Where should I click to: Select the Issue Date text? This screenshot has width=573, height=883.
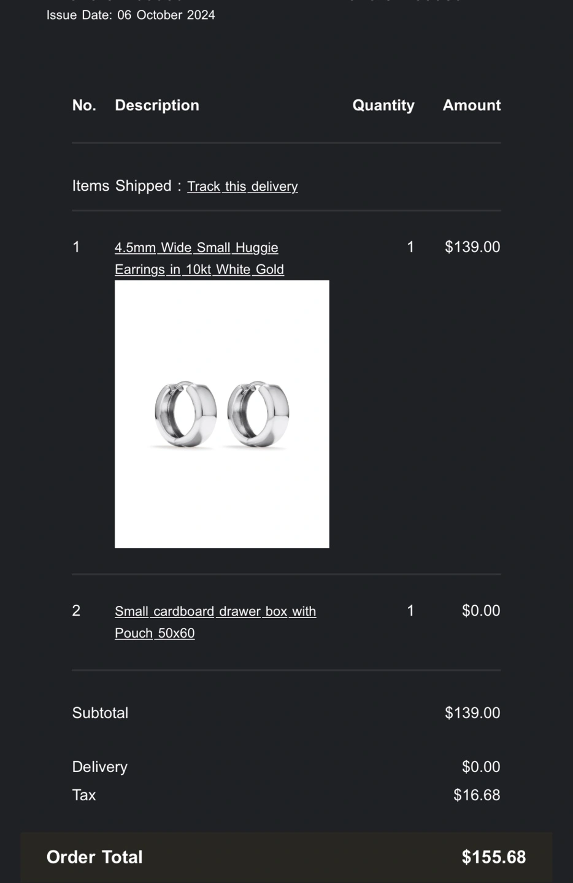tap(131, 15)
